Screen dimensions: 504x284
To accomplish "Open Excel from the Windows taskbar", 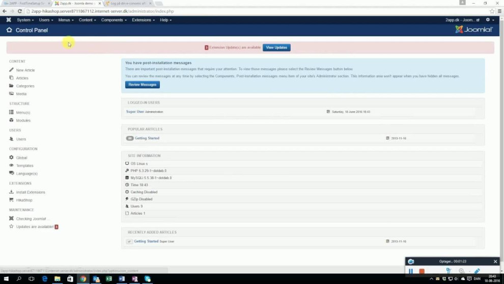I will tap(108, 279).
